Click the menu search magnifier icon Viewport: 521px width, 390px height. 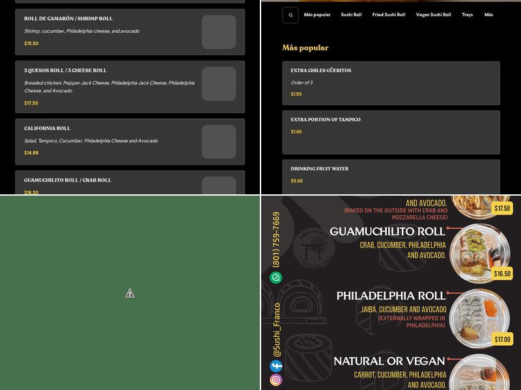click(x=290, y=15)
